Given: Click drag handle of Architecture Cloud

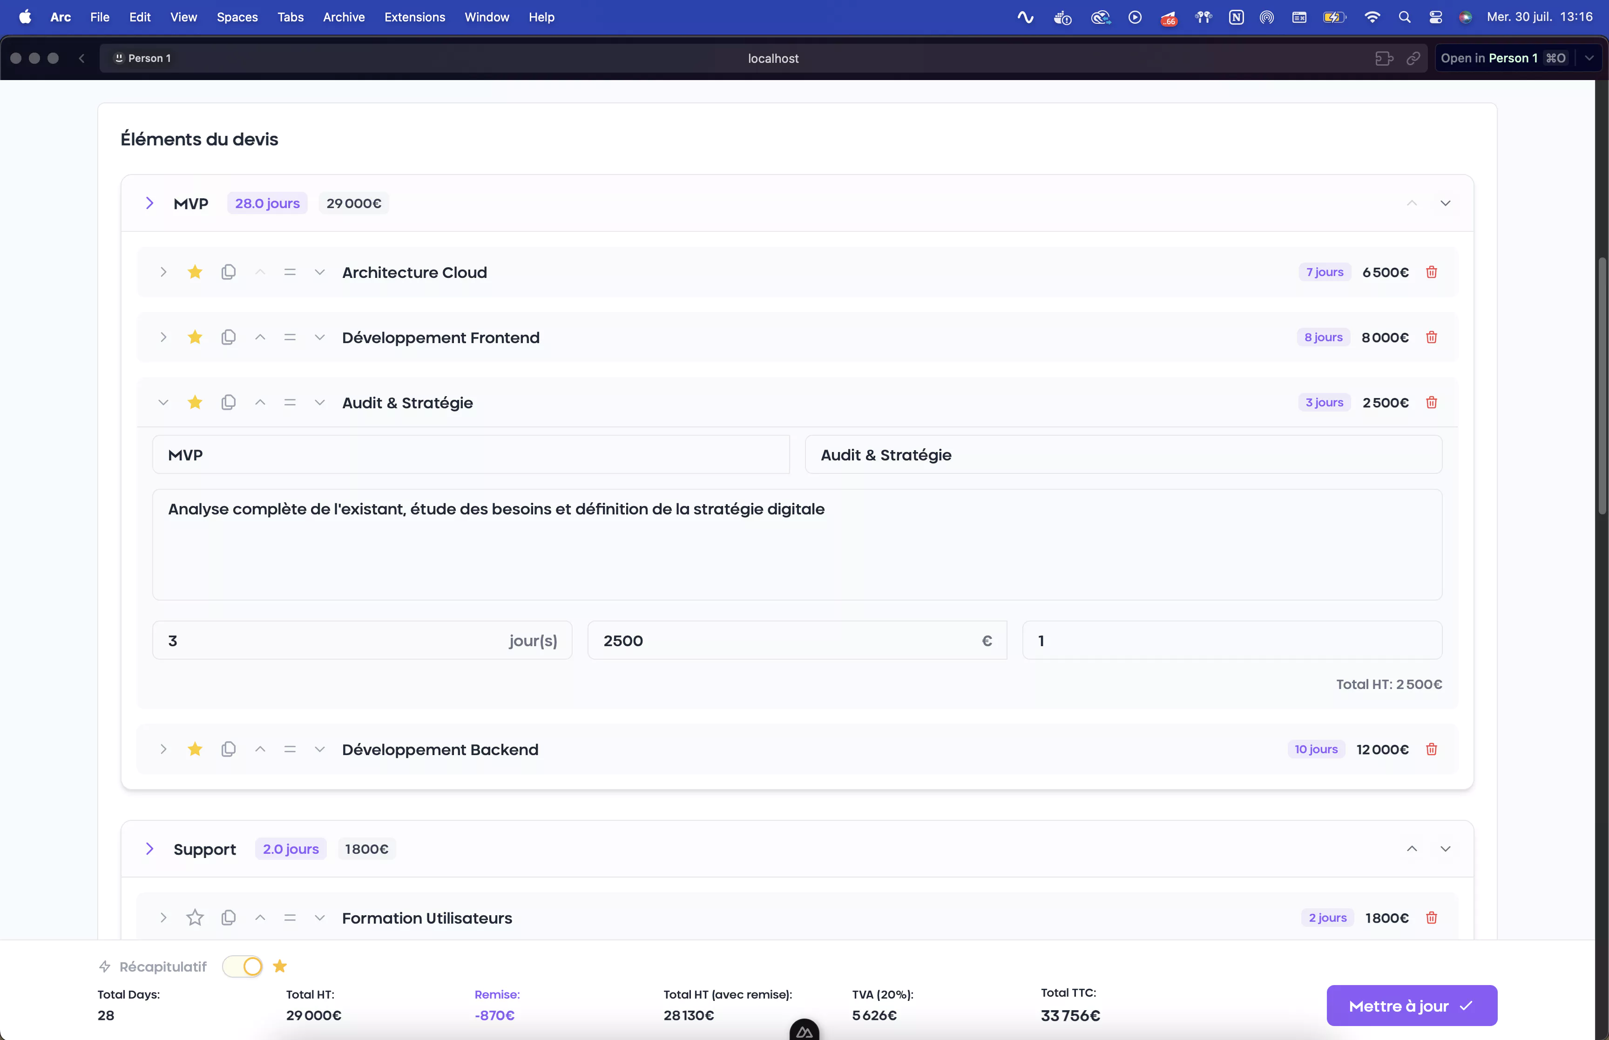Looking at the screenshot, I should [x=290, y=272].
